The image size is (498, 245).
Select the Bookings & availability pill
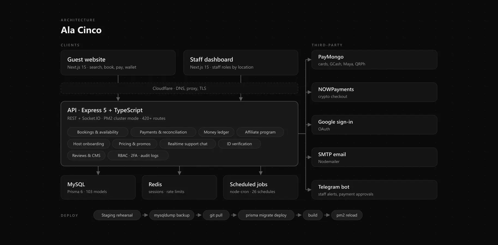pyautogui.click(x=98, y=132)
